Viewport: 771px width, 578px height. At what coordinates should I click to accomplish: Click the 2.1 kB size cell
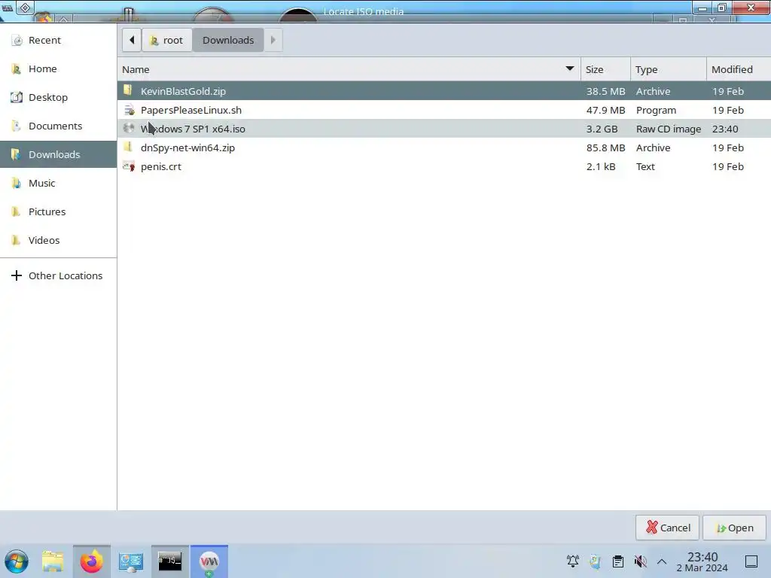(600, 166)
